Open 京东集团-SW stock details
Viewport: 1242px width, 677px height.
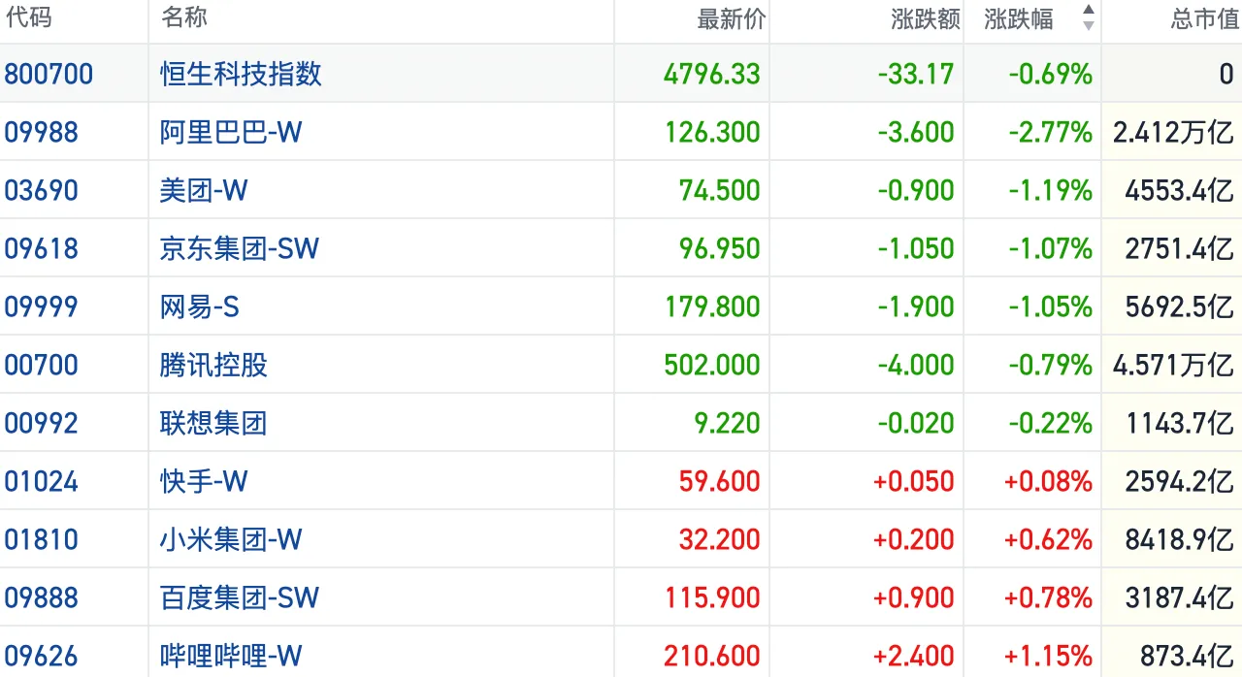239,248
